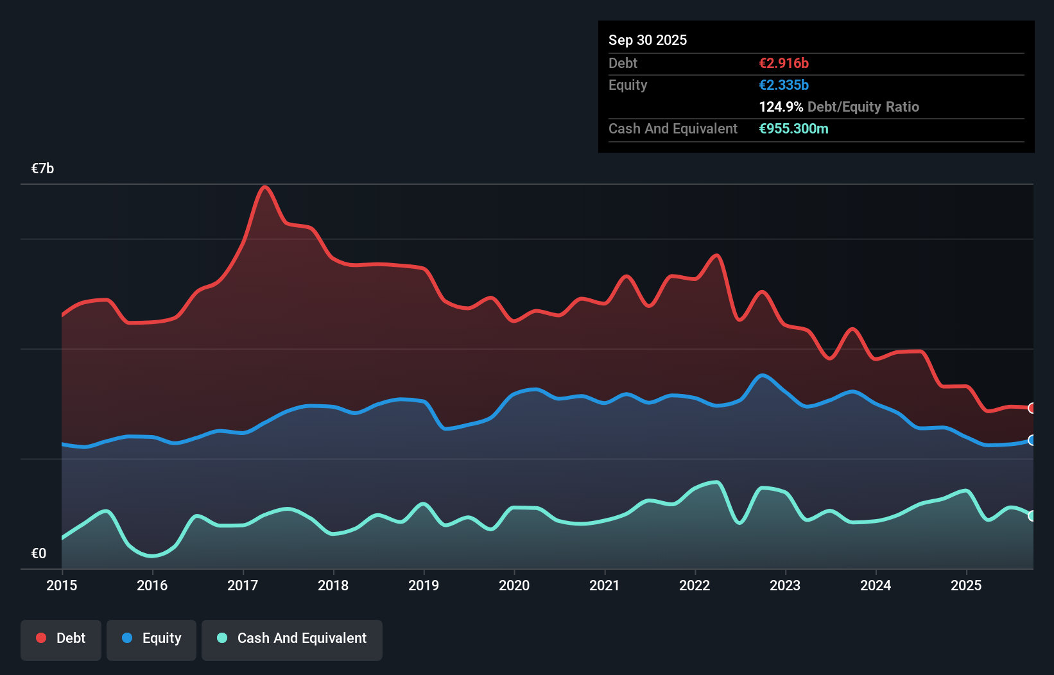Select the teal endpoint marker on the Cash line
This screenshot has height=675, width=1054.
pos(1032,515)
